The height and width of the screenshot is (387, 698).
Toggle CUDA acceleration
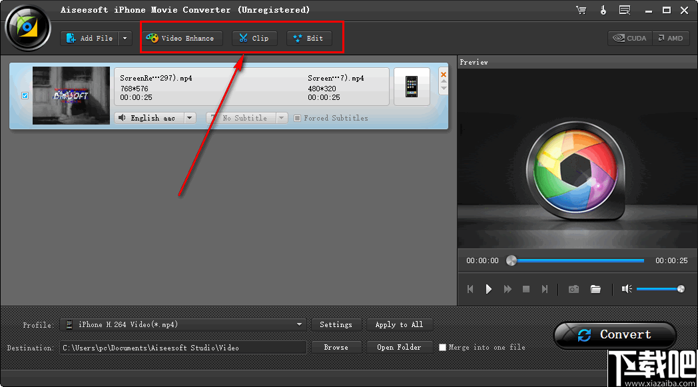630,38
